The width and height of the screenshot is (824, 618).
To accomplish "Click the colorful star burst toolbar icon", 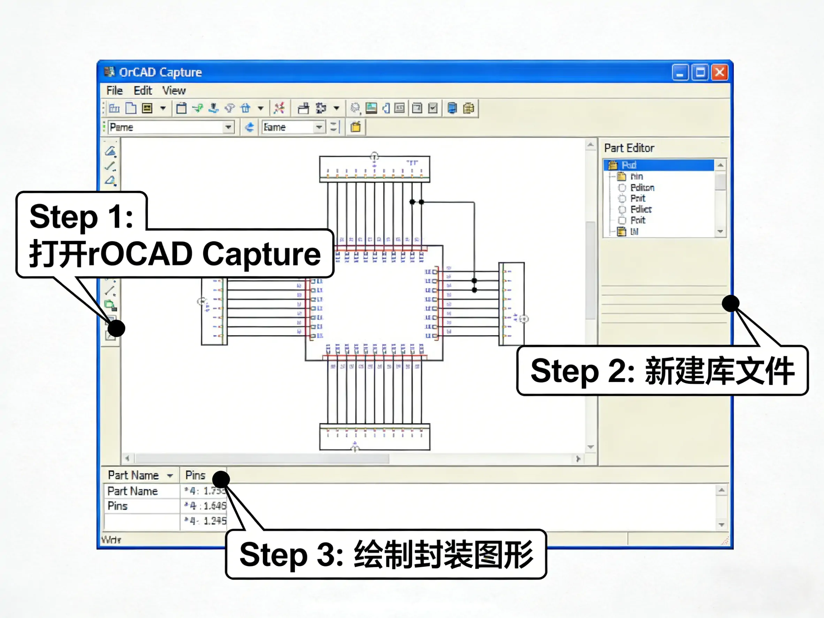I will coord(280,108).
